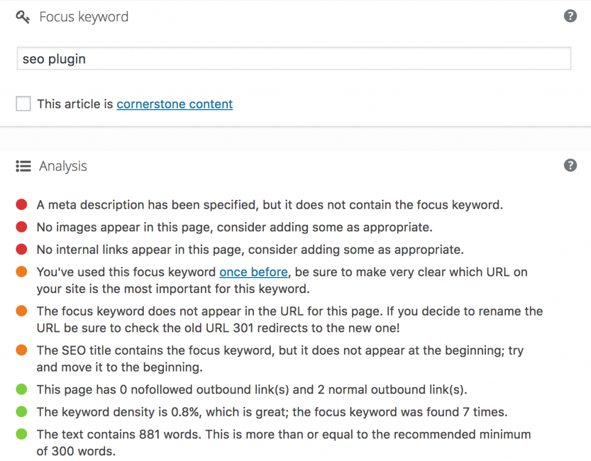Click the list icon beside Analysis

point(23,166)
